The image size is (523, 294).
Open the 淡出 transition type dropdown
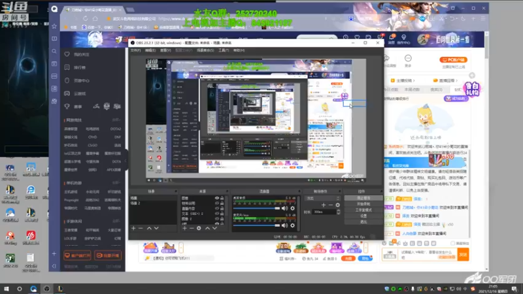coord(322,198)
